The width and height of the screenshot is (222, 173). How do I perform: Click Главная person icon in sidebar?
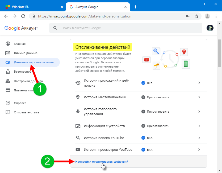pos(8,44)
